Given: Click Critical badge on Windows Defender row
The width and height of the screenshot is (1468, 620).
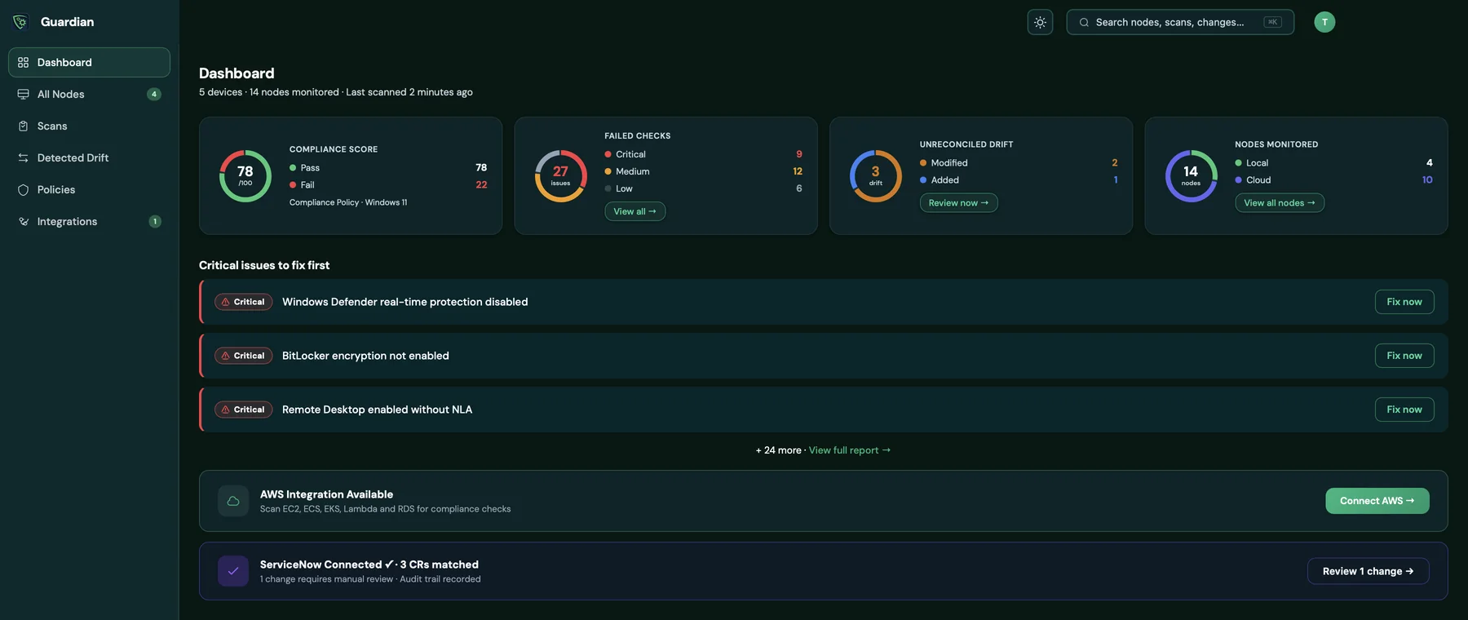Looking at the screenshot, I should tap(243, 302).
